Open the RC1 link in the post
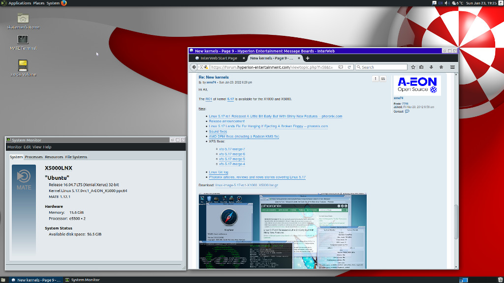This screenshot has width=504, height=283. point(209,99)
